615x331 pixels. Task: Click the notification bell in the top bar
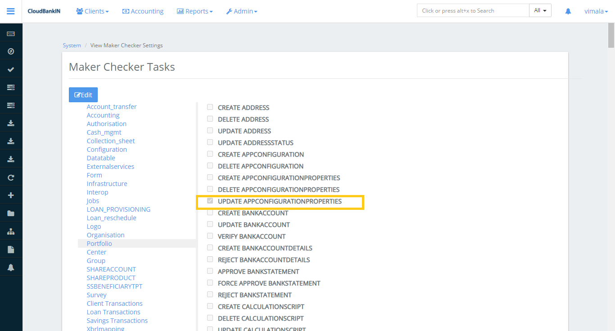click(568, 11)
